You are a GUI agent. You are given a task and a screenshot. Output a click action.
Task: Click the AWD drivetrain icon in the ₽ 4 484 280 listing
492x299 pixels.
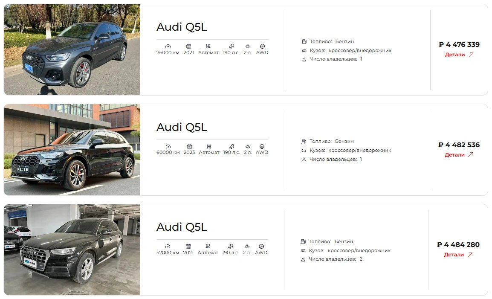click(261, 246)
